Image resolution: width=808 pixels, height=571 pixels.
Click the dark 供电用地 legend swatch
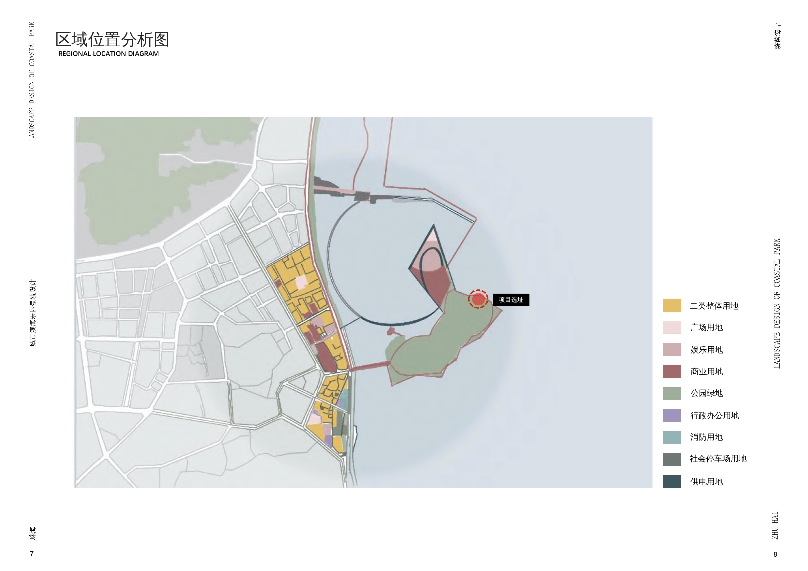[672, 481]
